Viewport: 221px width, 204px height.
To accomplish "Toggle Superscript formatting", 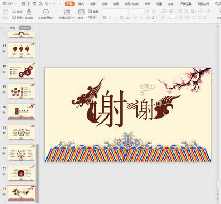I will click(135, 18).
